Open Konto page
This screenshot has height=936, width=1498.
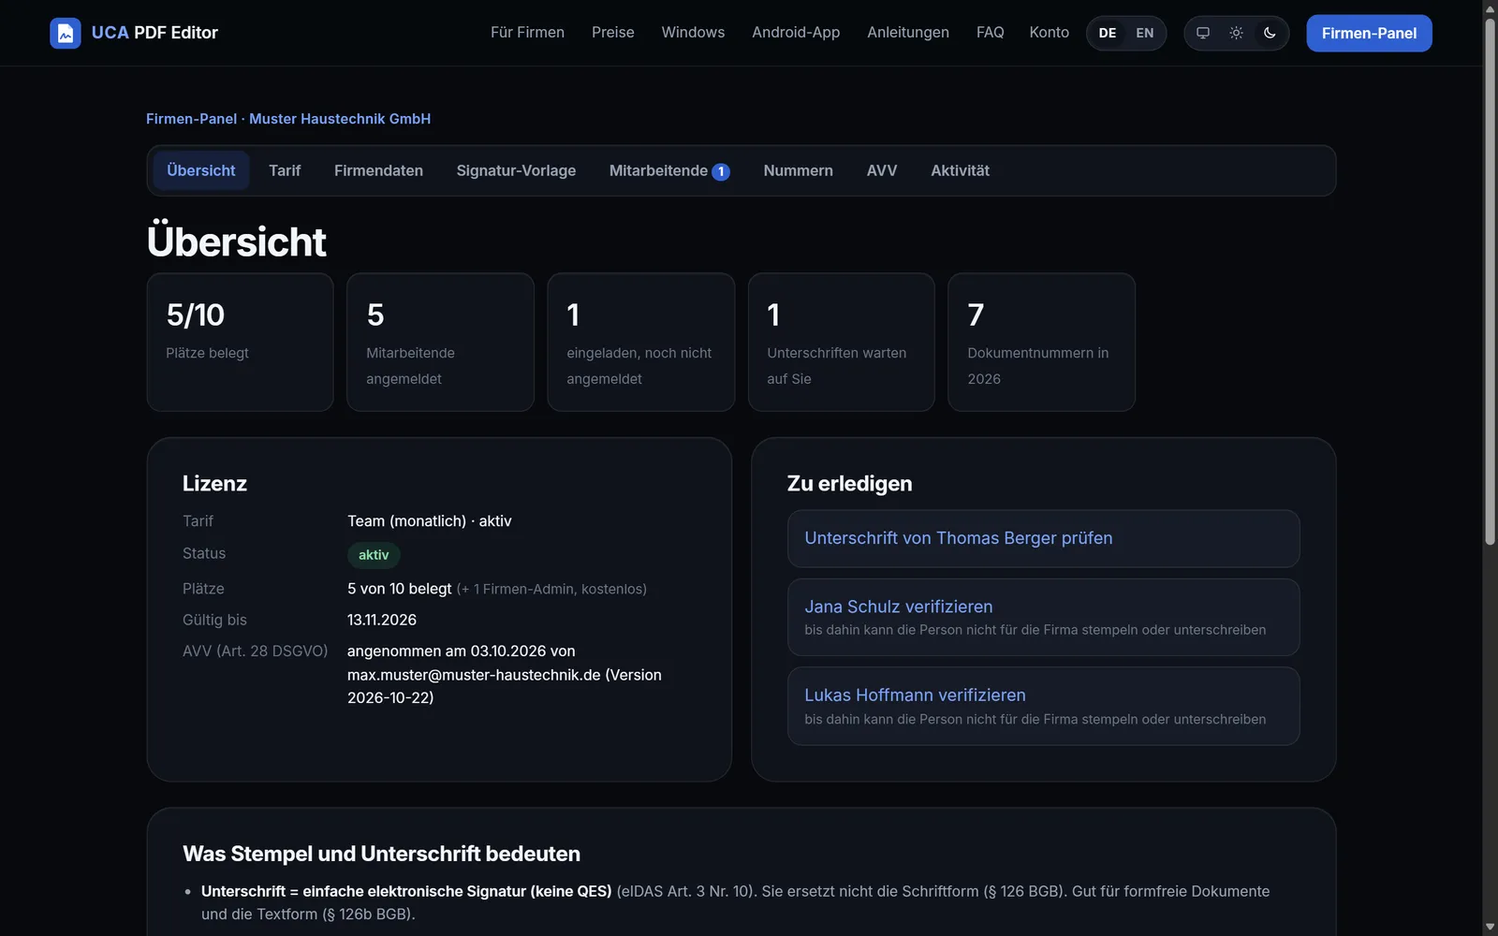(1049, 33)
